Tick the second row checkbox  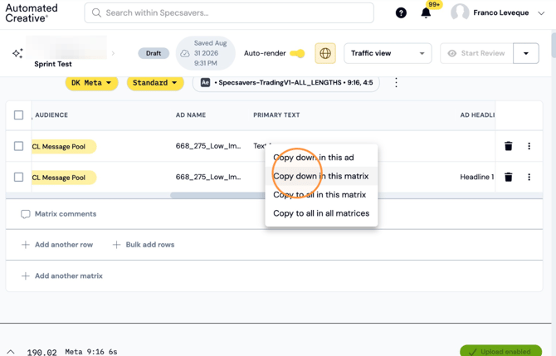tap(18, 177)
